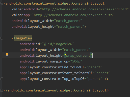Click the highlighted ImageView tag name
This screenshot has height=97, width=130.
(23, 38)
